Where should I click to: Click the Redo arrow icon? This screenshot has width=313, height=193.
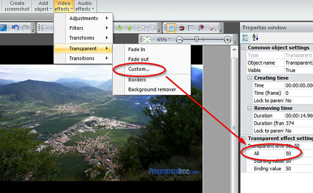pos(25,27)
